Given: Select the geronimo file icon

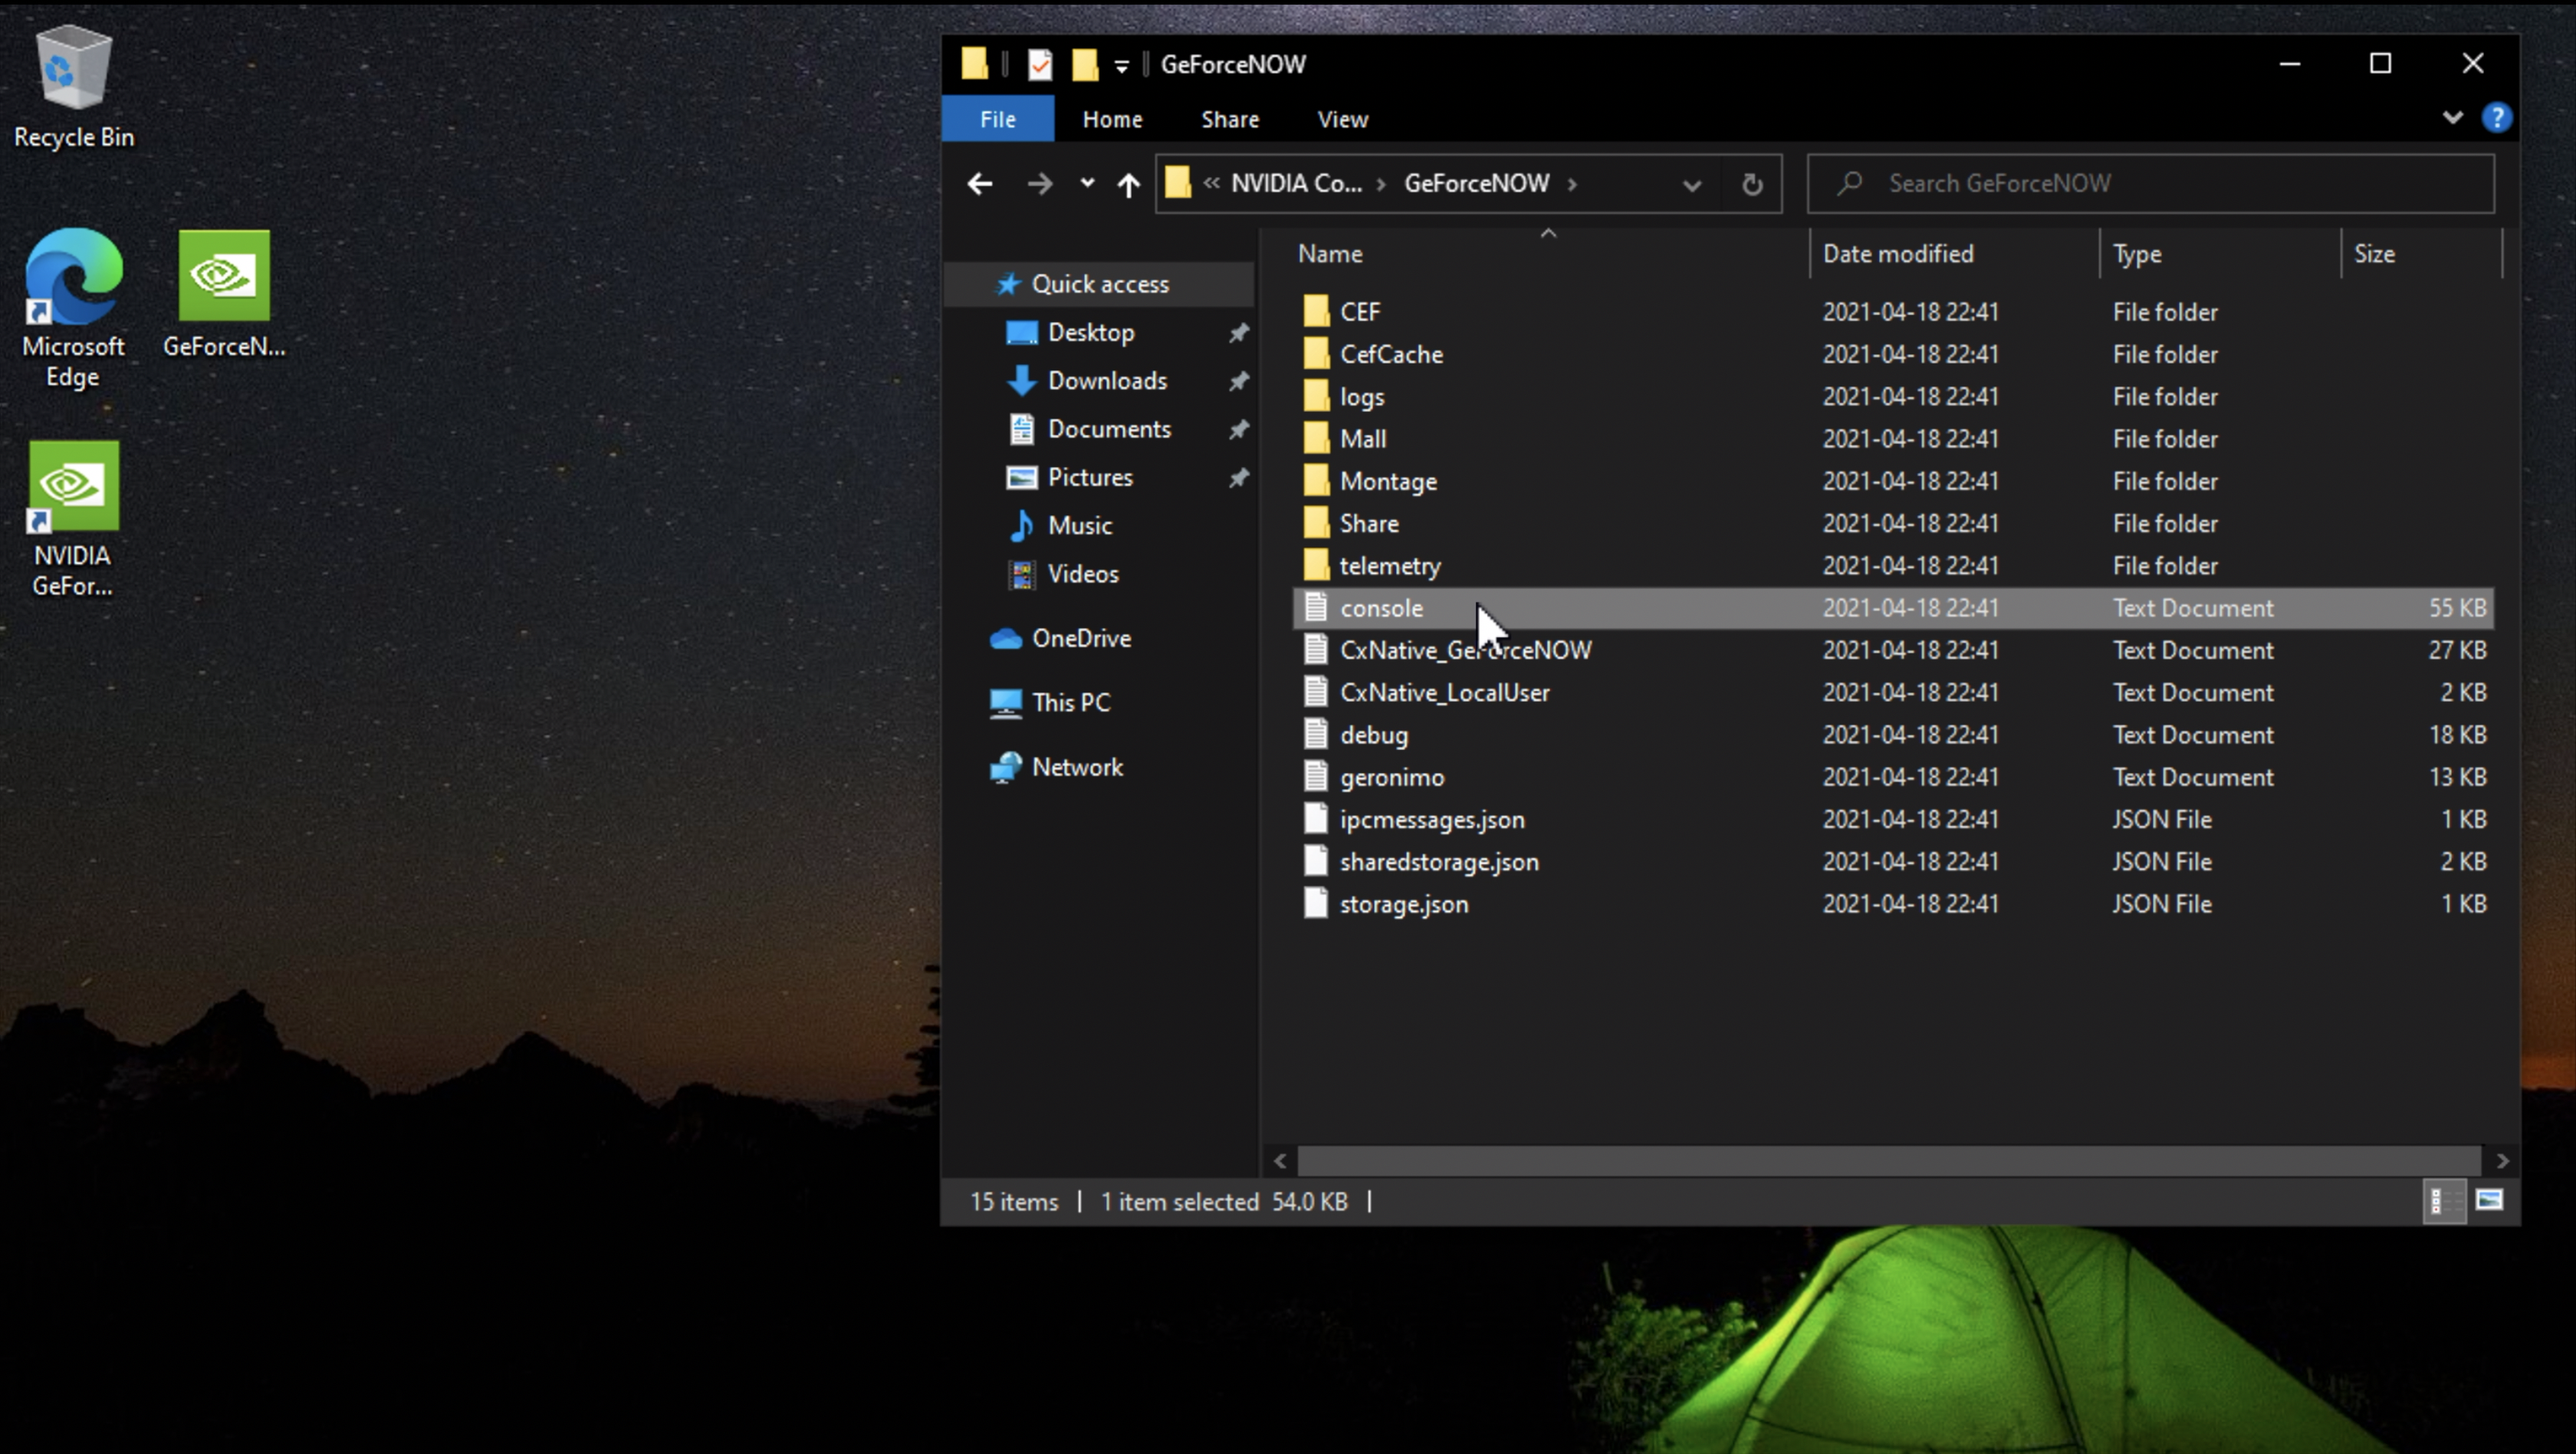Looking at the screenshot, I should coord(1316,777).
